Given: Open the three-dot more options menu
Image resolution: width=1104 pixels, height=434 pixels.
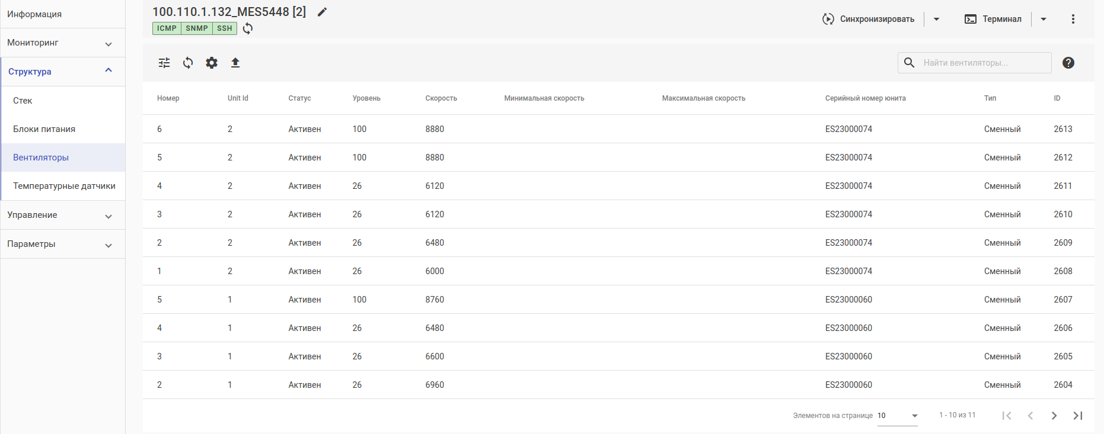Looking at the screenshot, I should pos(1073,19).
